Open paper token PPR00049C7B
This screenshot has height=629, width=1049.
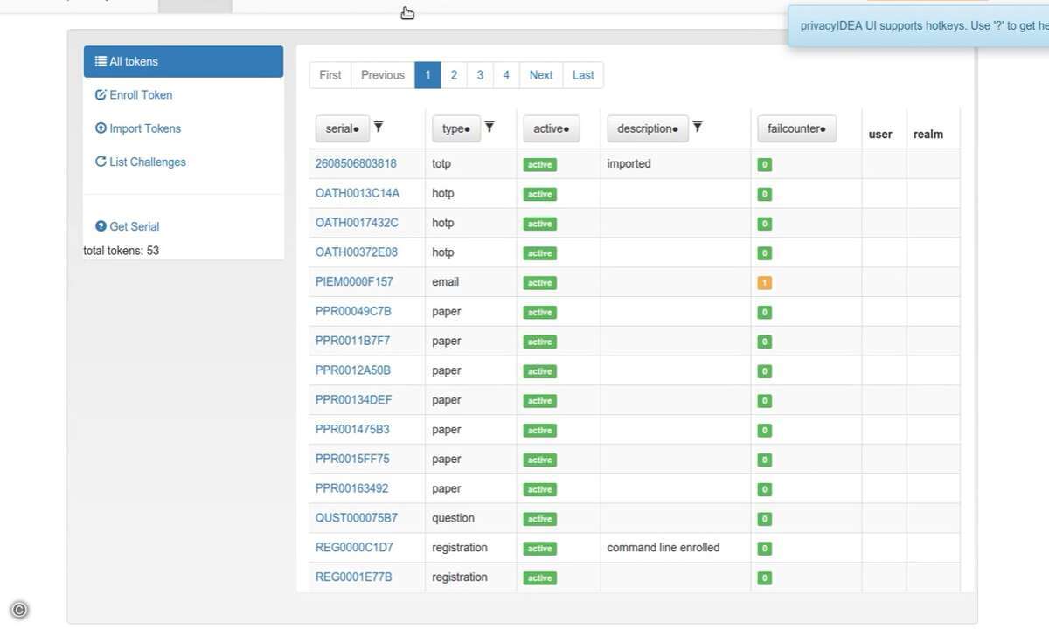353,312
